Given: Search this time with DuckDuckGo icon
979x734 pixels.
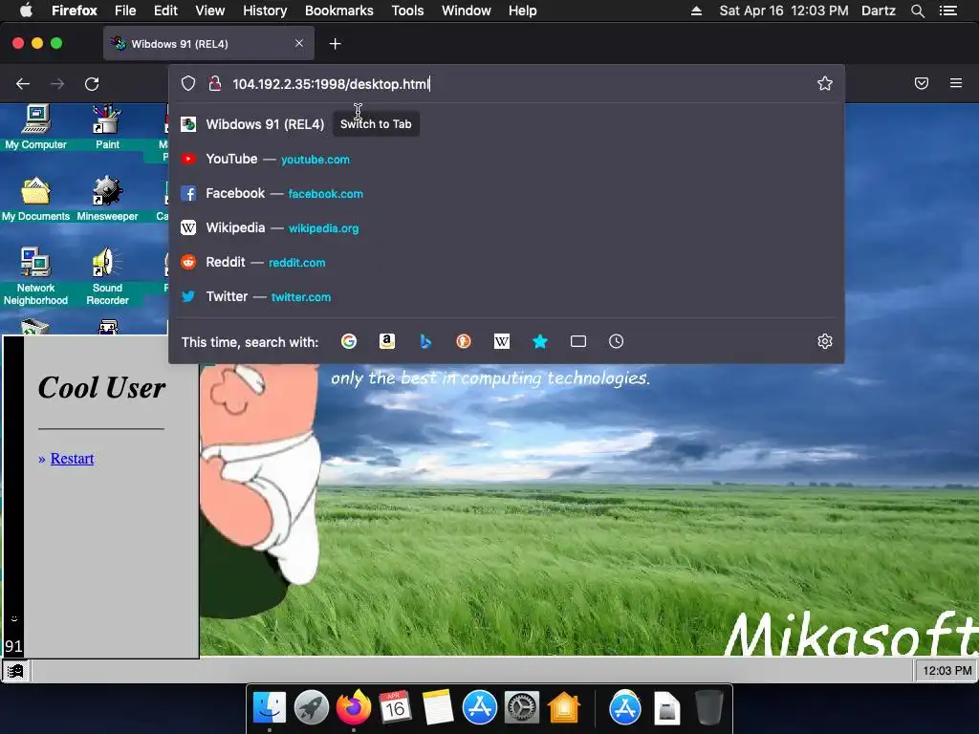Looking at the screenshot, I should 464,341.
